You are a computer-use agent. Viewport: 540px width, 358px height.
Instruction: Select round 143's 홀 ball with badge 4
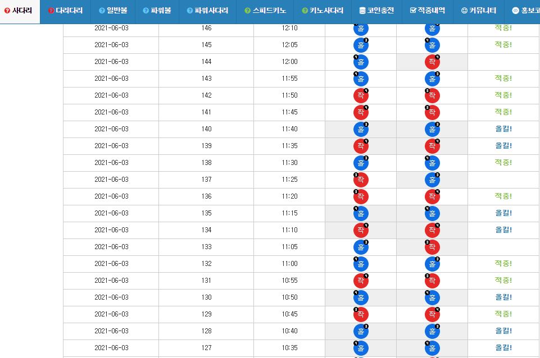coord(361,79)
